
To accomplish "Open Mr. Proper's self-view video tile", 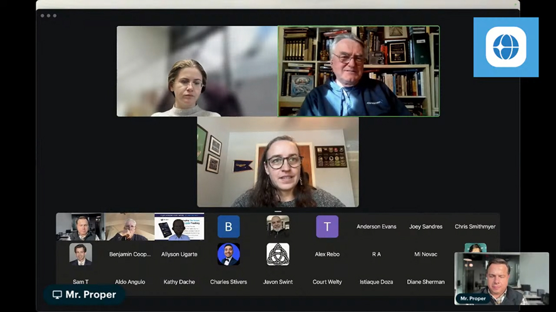I will [x=501, y=278].
